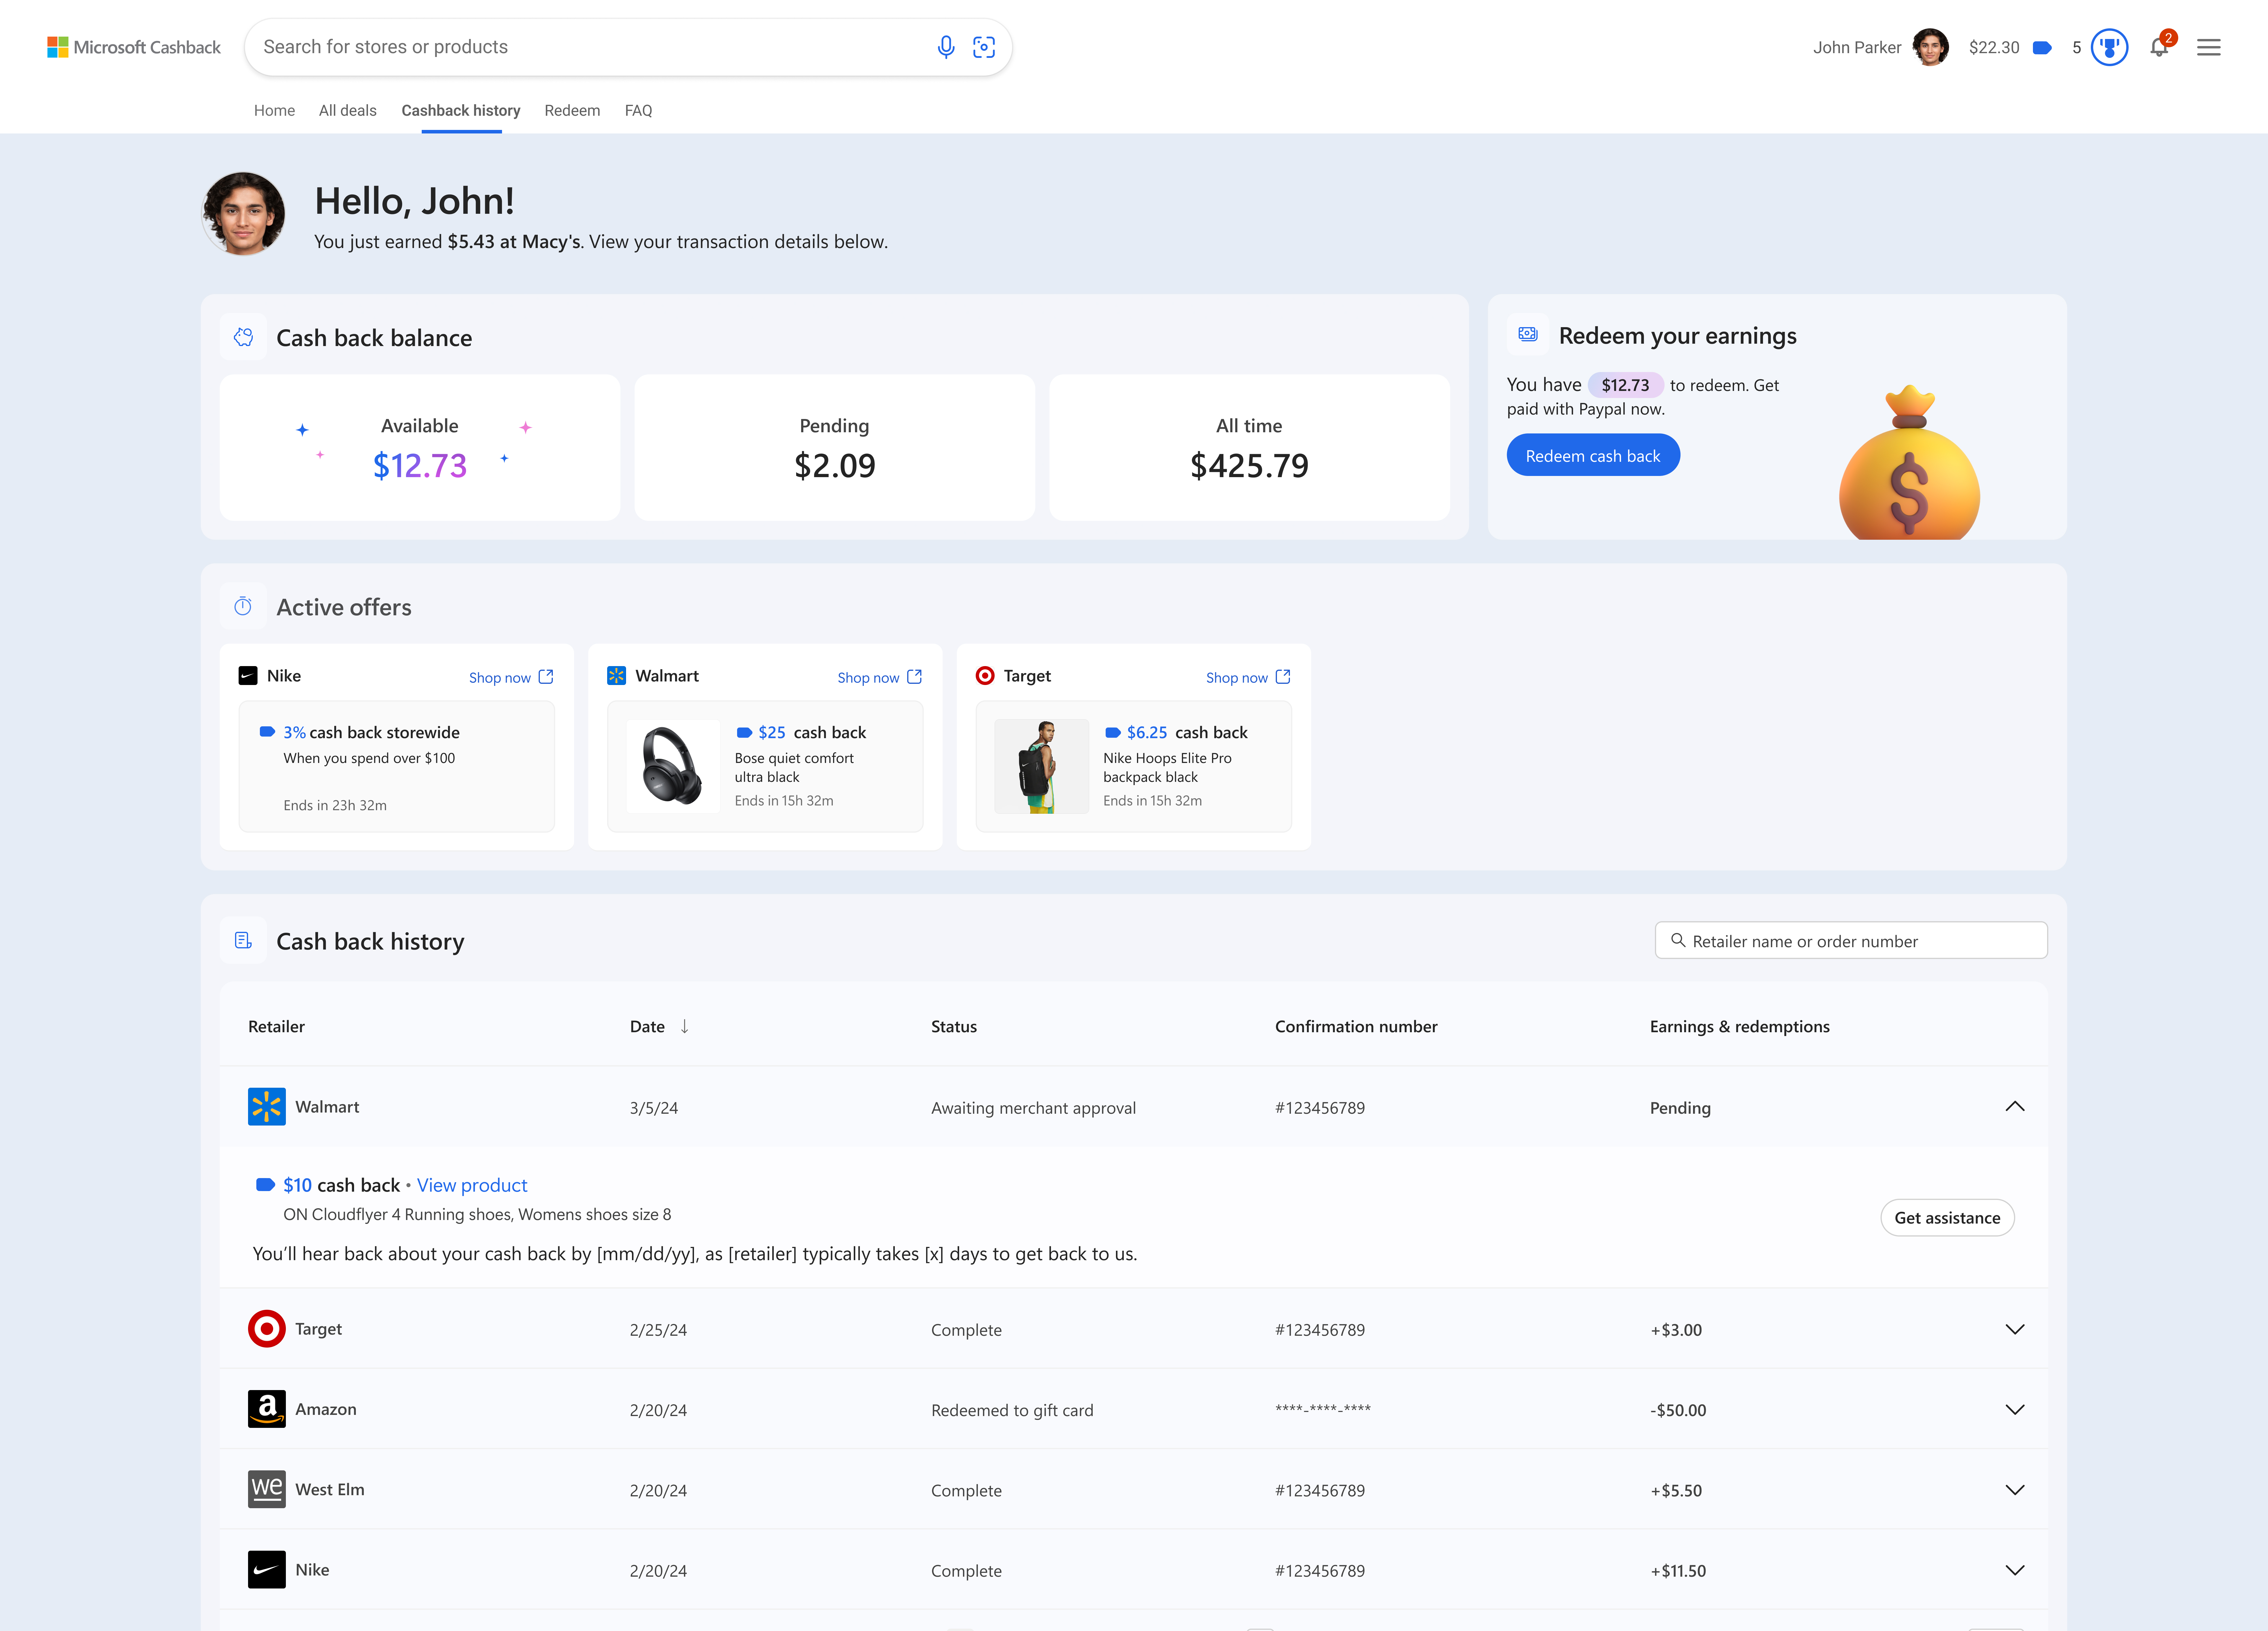2268x1631 pixels.
Task: Open the Bose headphones product thumbnail
Action: tap(673, 766)
